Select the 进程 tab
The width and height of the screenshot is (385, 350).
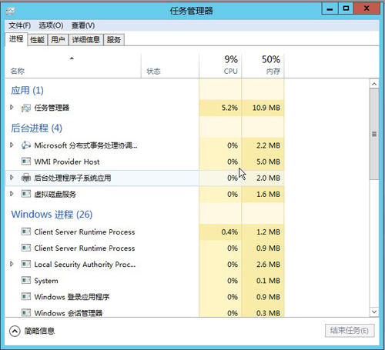click(16, 39)
